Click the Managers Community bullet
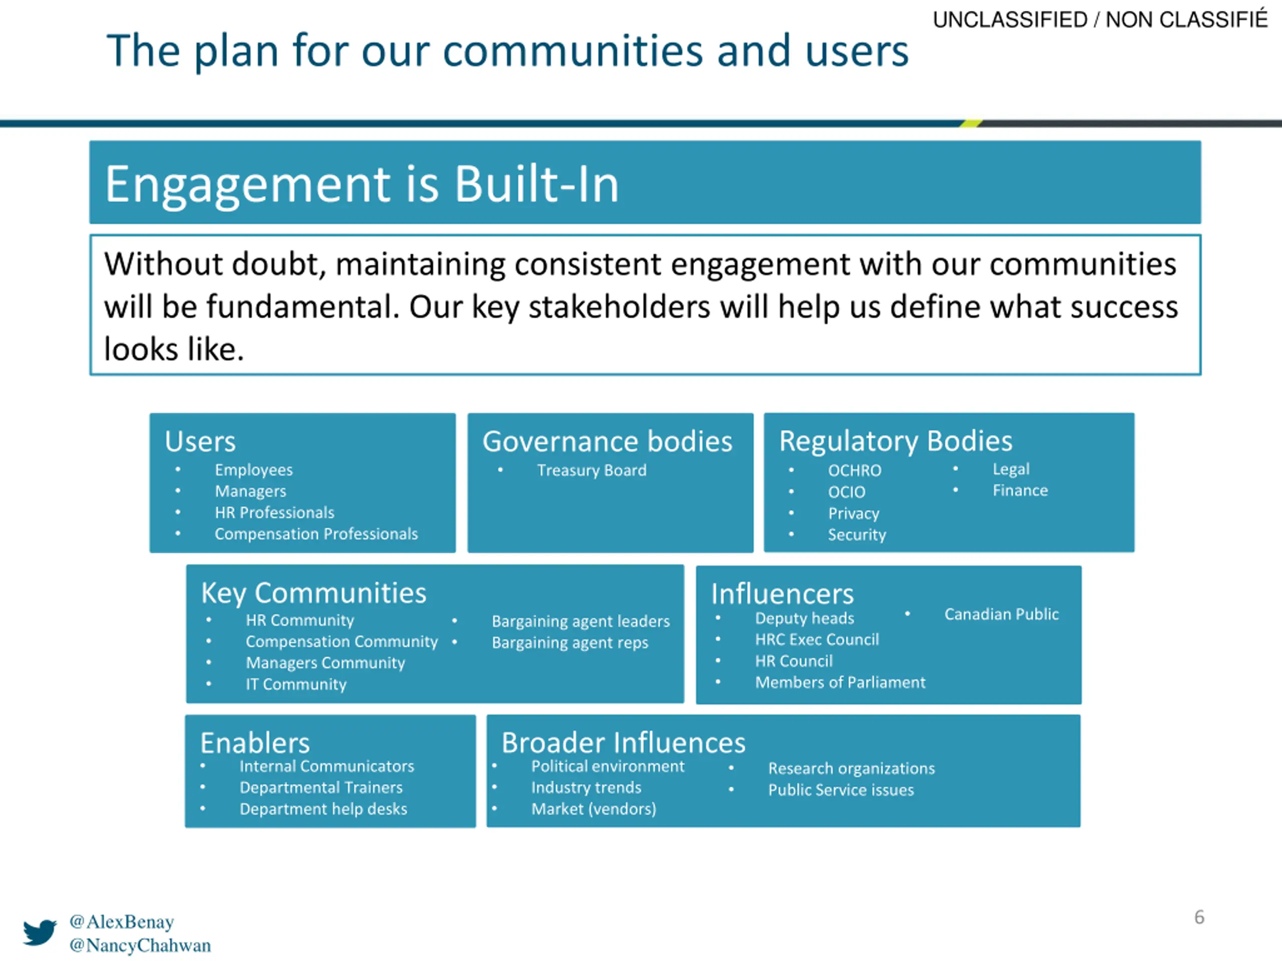Image resolution: width=1282 pixels, height=961 pixels. [x=325, y=663]
